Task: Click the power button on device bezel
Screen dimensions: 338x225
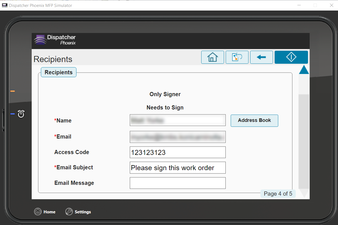Action: (x=21, y=114)
